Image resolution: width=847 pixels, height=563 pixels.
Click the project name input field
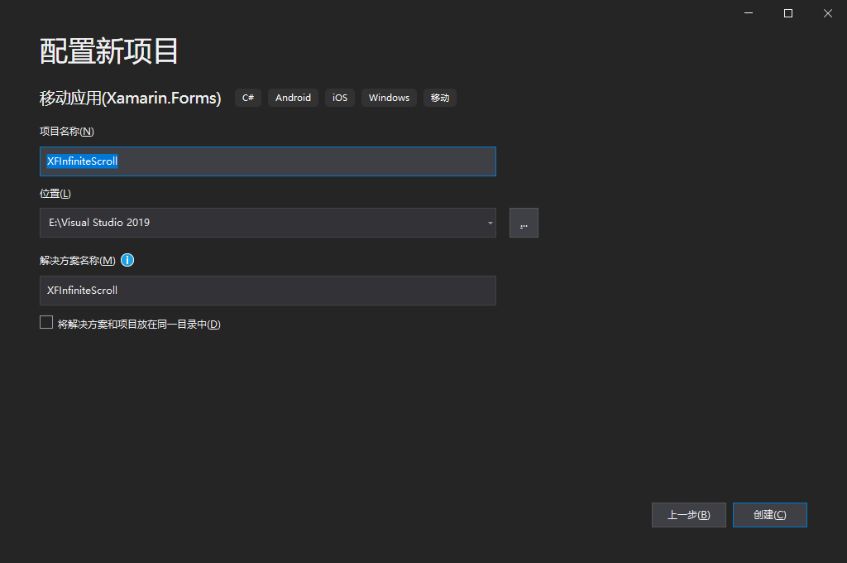(x=268, y=161)
